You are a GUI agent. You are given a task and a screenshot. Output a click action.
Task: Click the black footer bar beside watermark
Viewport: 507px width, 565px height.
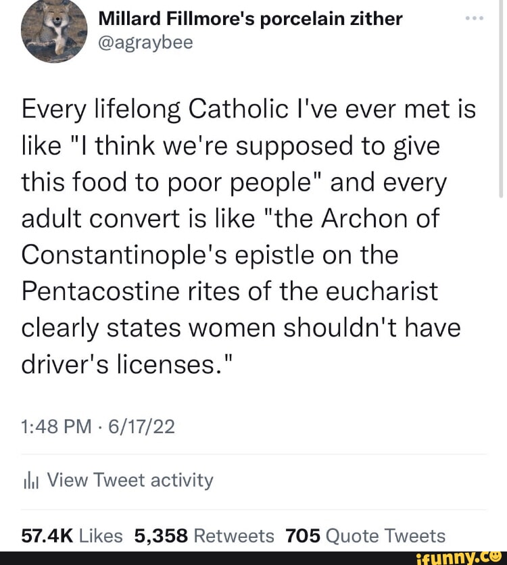click(x=203, y=558)
